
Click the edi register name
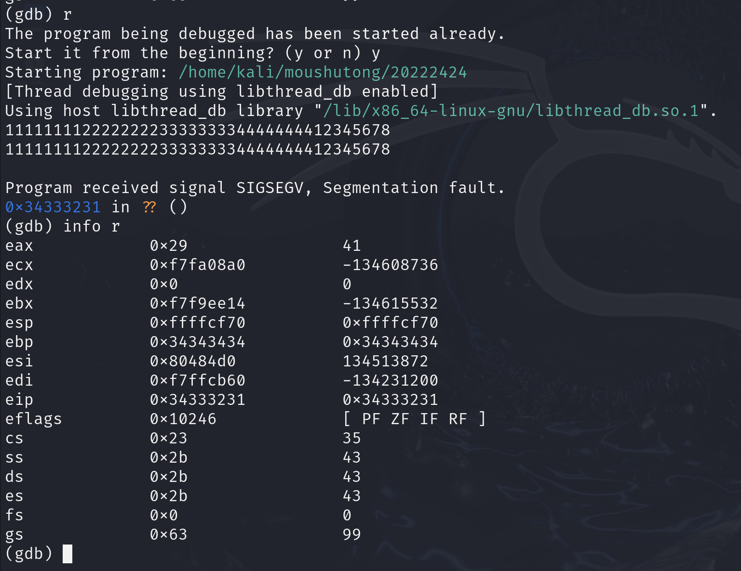pos(19,380)
